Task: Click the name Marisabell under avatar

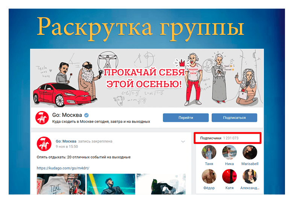Action: click(x=250, y=164)
